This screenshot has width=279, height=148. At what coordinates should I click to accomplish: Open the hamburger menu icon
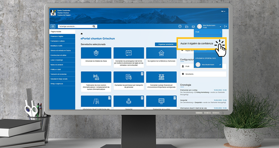pos(53,26)
